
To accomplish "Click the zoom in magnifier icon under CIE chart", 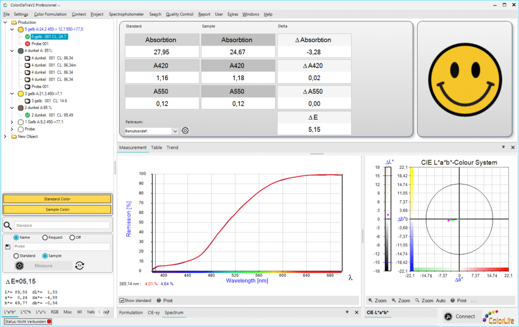I will click(370, 300).
